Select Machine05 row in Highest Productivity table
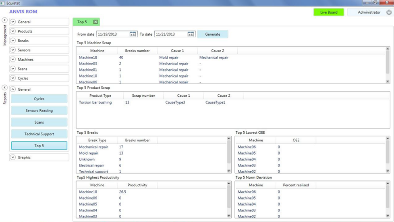394x222 pixels. coord(152,204)
